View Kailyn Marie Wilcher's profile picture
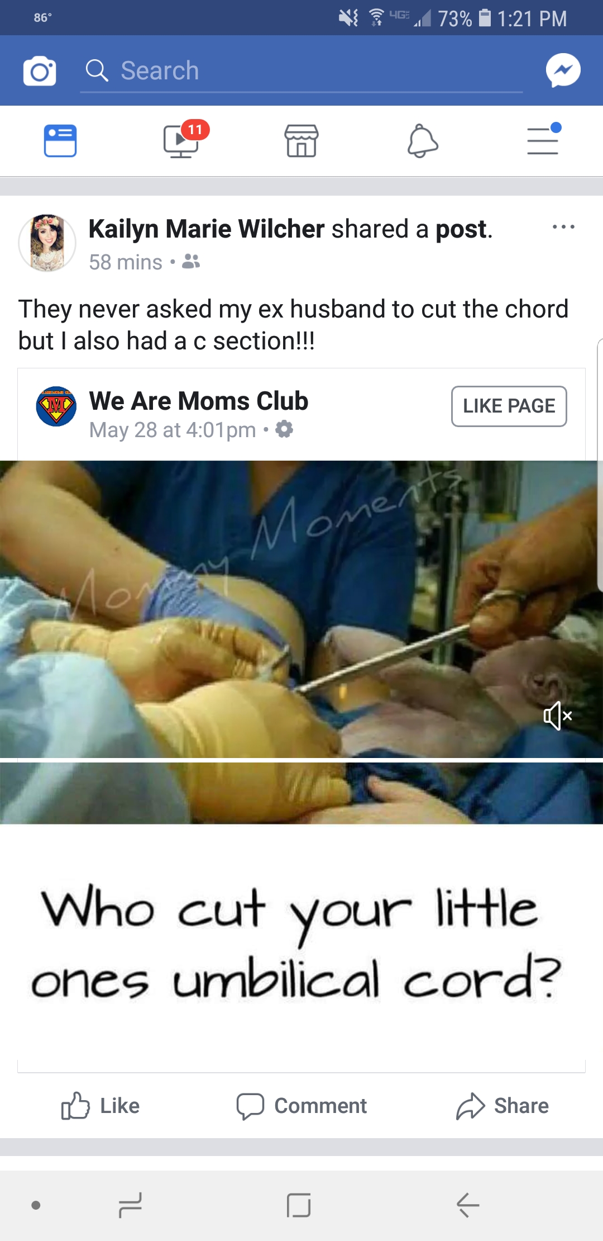 click(x=47, y=243)
